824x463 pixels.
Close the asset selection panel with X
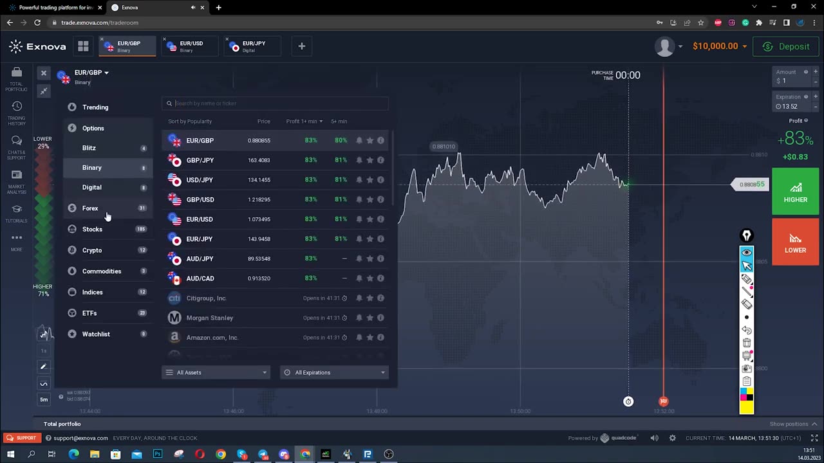pyautogui.click(x=43, y=73)
